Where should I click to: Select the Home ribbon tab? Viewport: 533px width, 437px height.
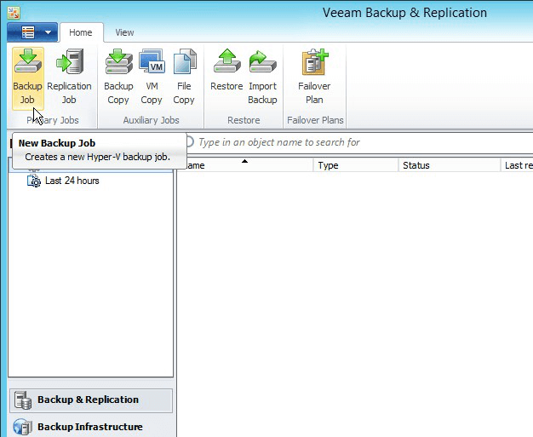[82, 32]
